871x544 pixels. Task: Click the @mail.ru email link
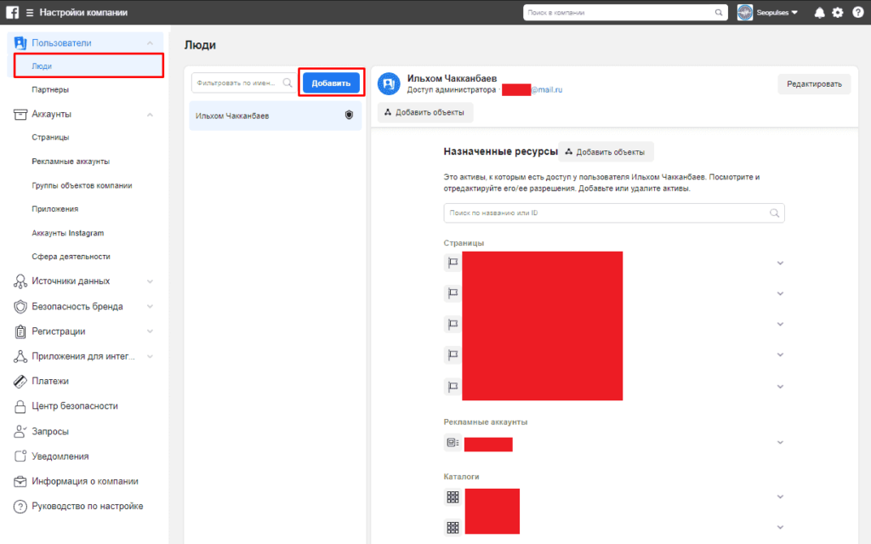tap(546, 90)
